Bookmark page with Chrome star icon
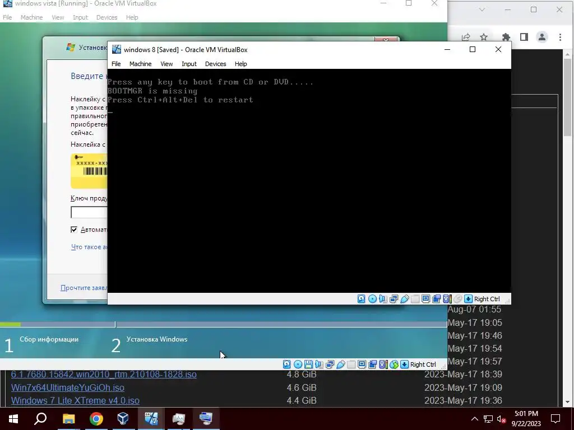 coord(484,37)
